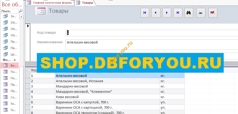Click into the 'Наименование' text field

[152, 45]
